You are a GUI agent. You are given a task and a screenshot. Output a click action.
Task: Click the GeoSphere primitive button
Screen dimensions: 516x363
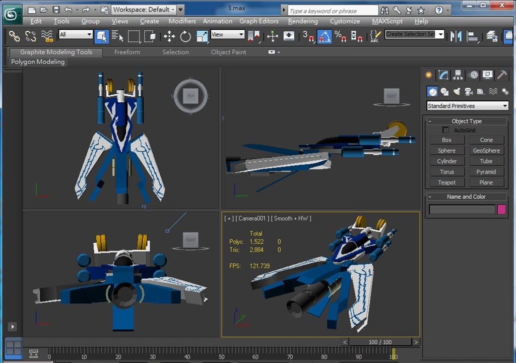[486, 150]
